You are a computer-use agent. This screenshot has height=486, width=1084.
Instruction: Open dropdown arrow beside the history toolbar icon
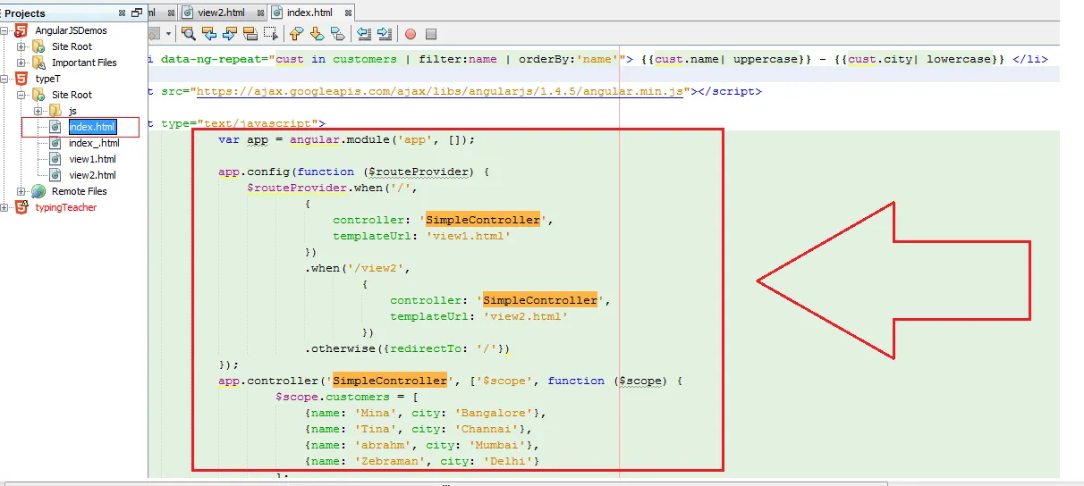click(168, 34)
